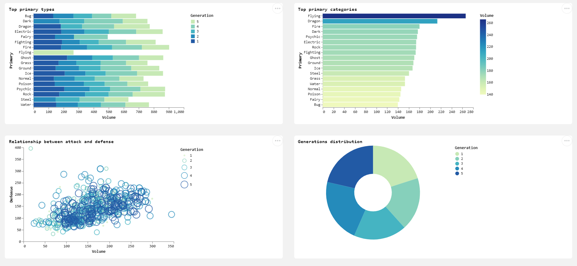This screenshot has width=577, height=266.
Task: Select the Flying bar in primary categories chart
Action: 394,16
